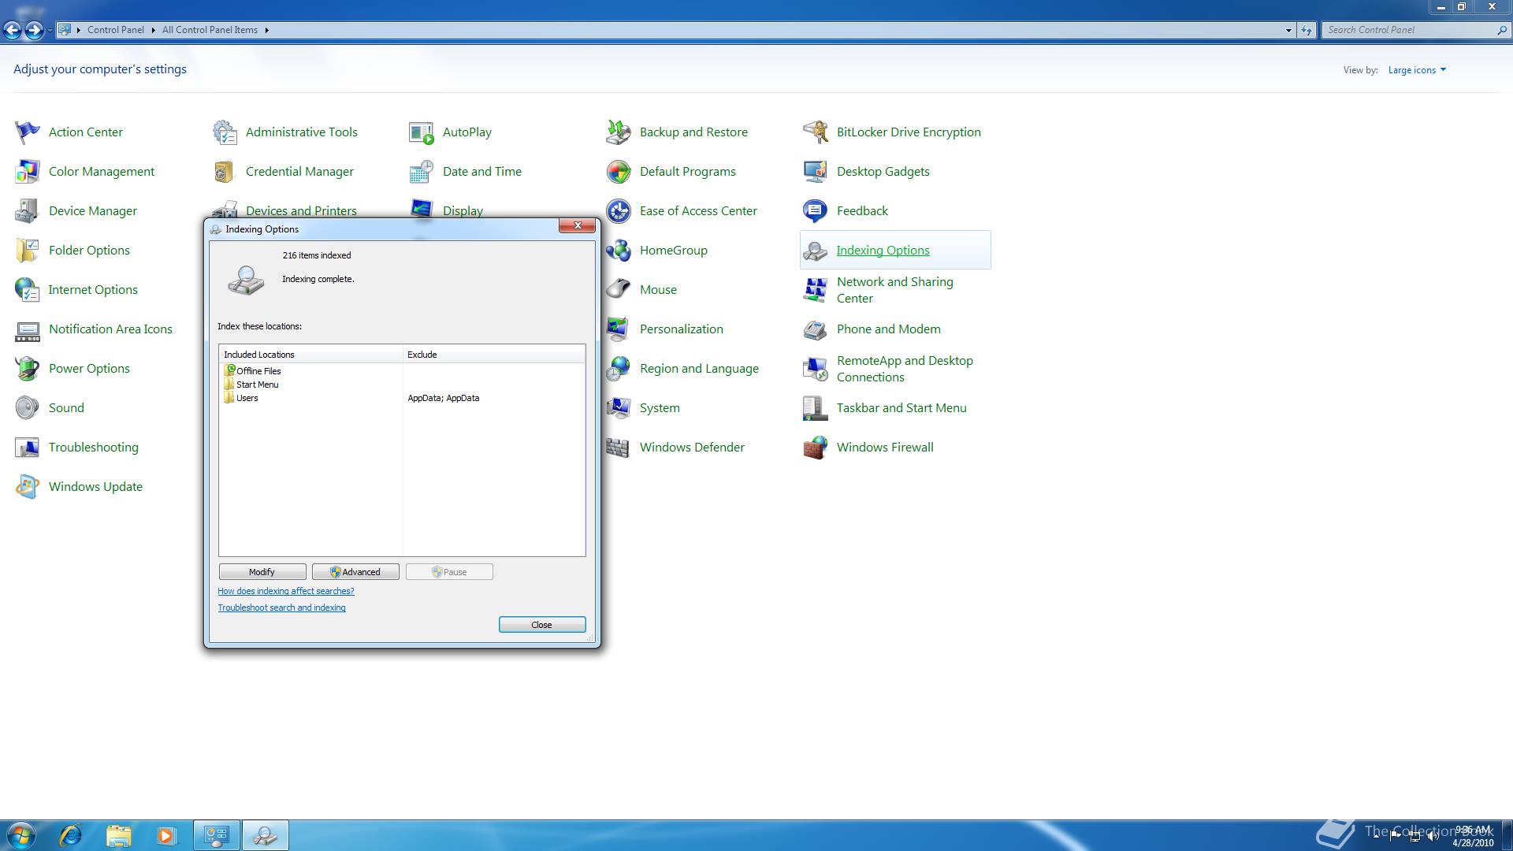This screenshot has height=851, width=1513.
Task: Open Phone and Modem icon
Action: 816,329
